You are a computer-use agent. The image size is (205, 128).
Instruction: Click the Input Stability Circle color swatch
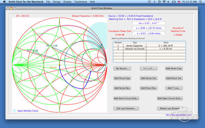point(14,111)
